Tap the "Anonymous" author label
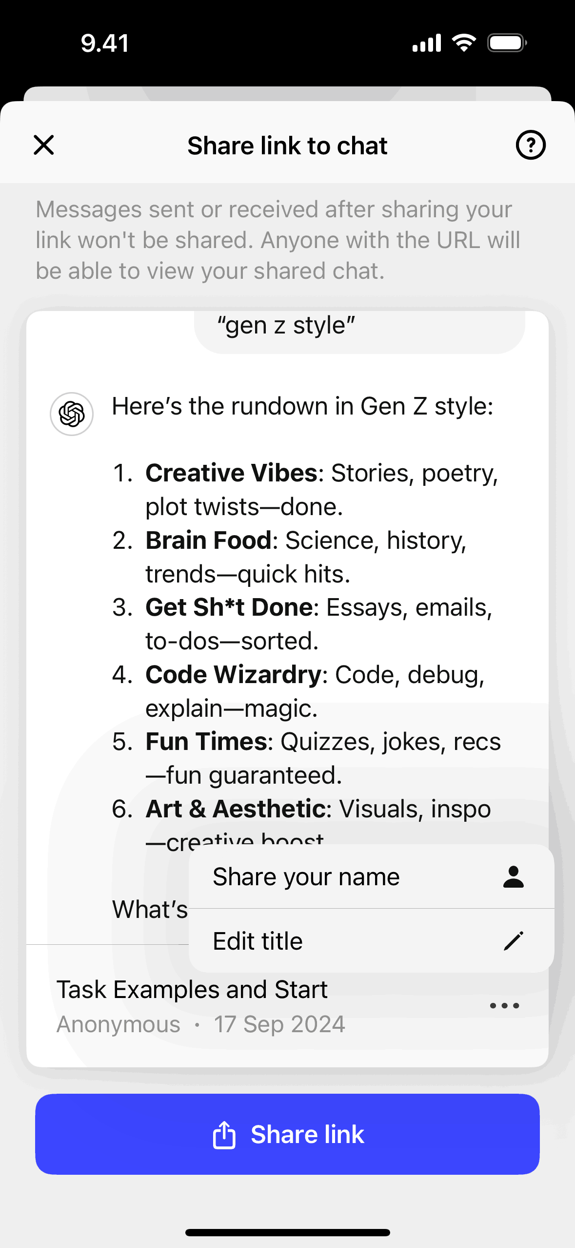Viewport: 575px width, 1248px height. tap(119, 1024)
